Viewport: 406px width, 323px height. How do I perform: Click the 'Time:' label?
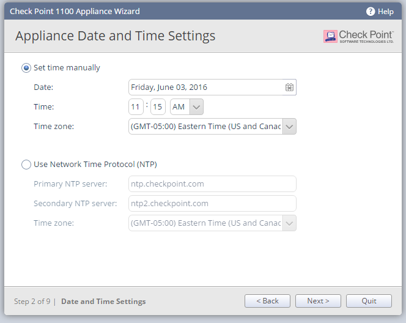(44, 106)
